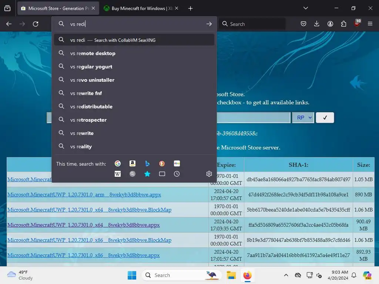
Task: Show hidden system tray icons
Action: [x=286, y=275]
